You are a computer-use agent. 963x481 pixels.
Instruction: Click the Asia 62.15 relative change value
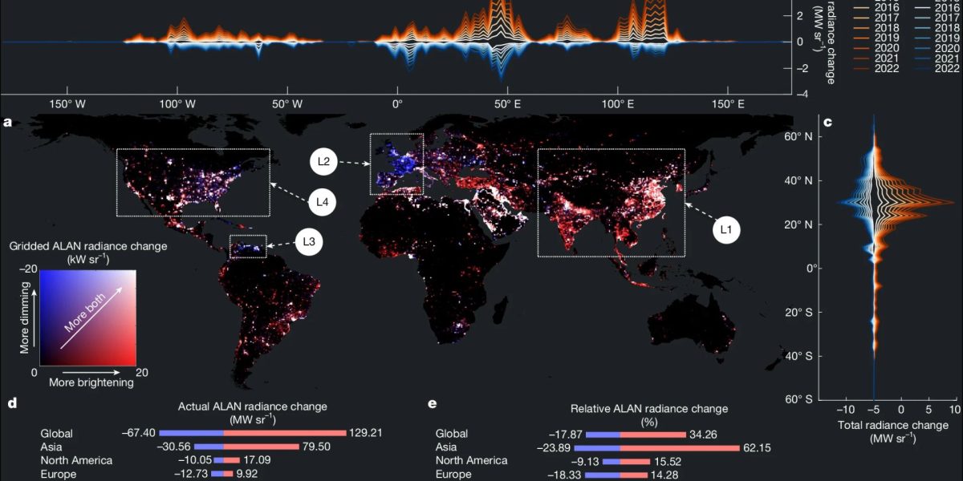tap(755, 447)
